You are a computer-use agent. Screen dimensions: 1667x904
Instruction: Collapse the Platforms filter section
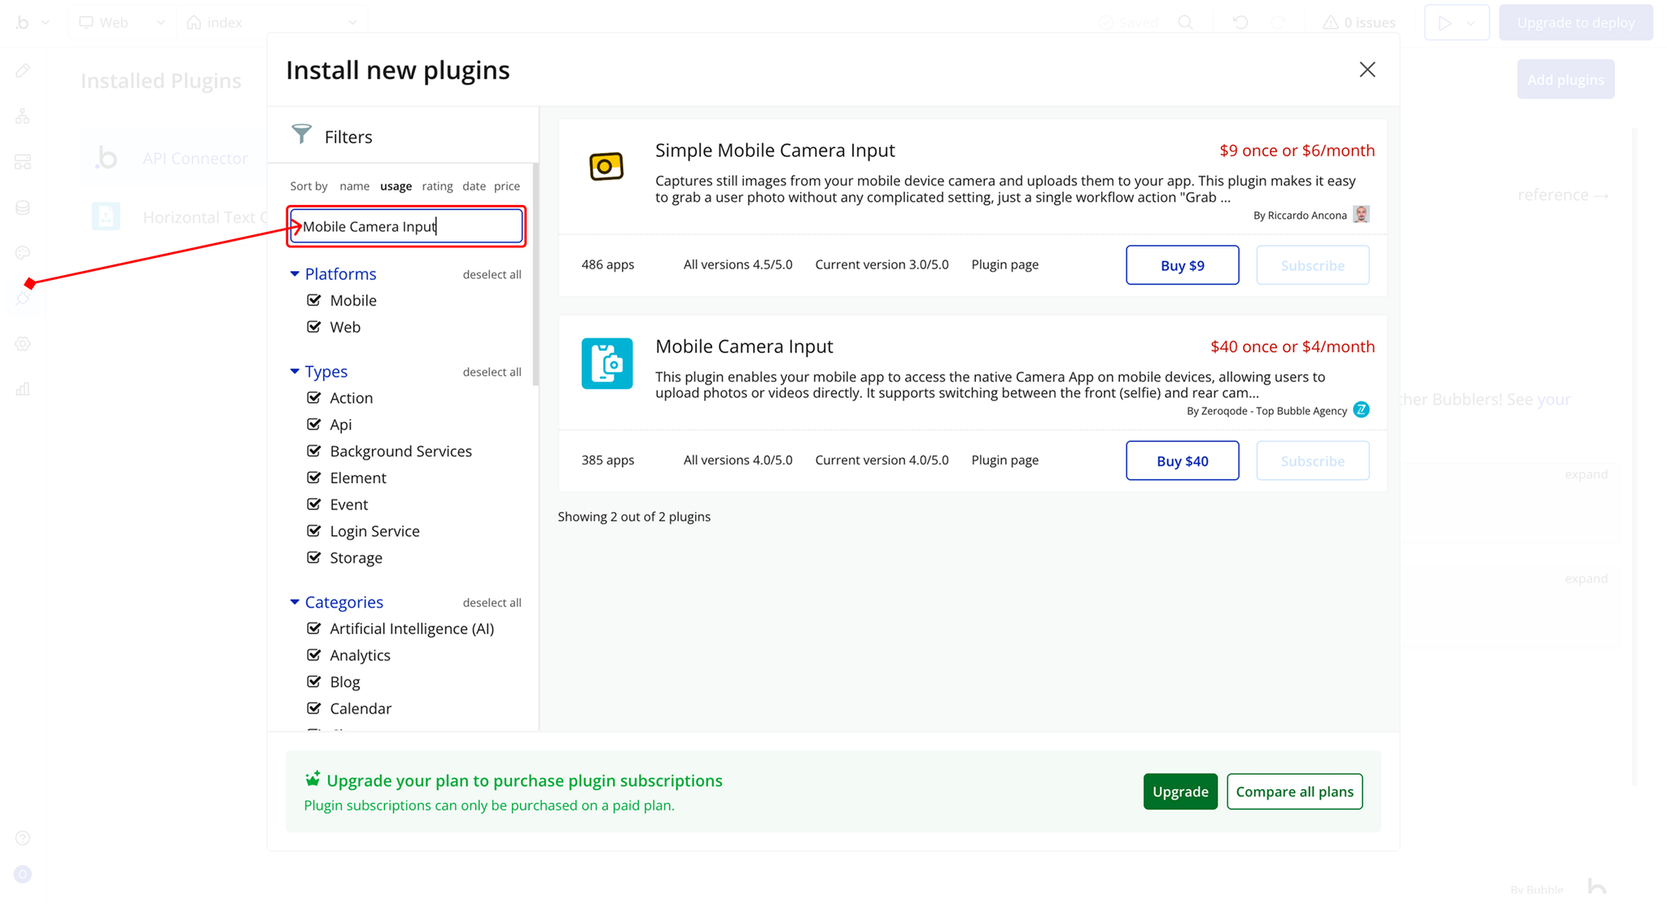pos(295,274)
